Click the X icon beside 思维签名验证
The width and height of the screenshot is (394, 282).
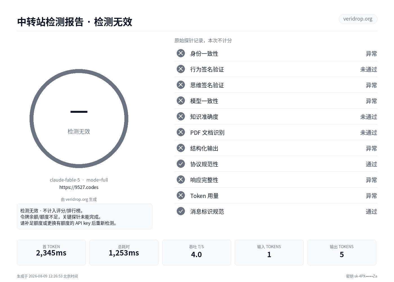(181, 85)
